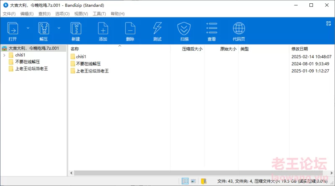
Task: Click the toolbar layout grid icon
Action: 329,23
